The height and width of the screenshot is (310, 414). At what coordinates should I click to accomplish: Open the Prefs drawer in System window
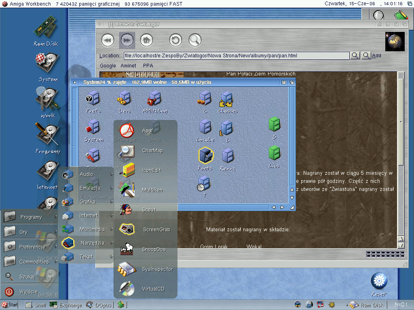pos(93,102)
